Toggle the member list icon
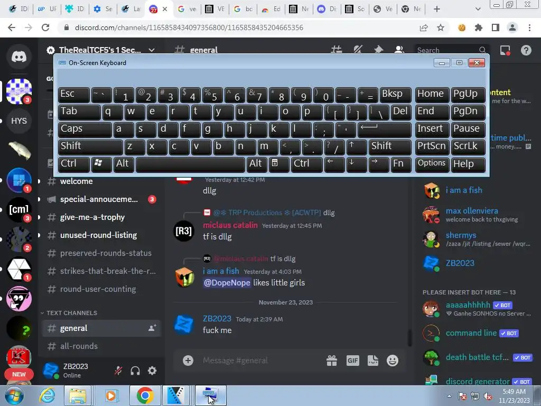 (x=399, y=50)
